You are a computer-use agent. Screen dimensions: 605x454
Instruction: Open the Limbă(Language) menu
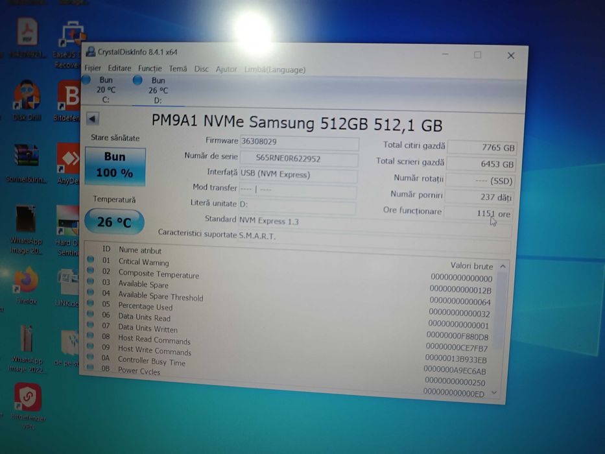[275, 70]
